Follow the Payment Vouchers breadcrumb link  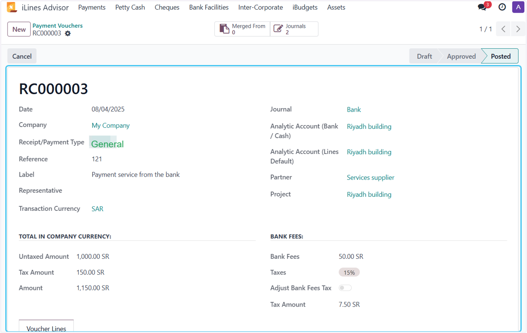[x=58, y=25]
